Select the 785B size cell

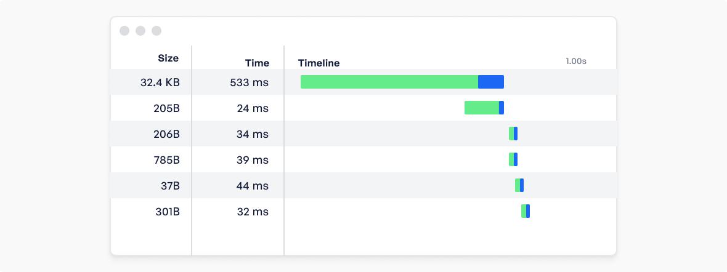point(167,160)
